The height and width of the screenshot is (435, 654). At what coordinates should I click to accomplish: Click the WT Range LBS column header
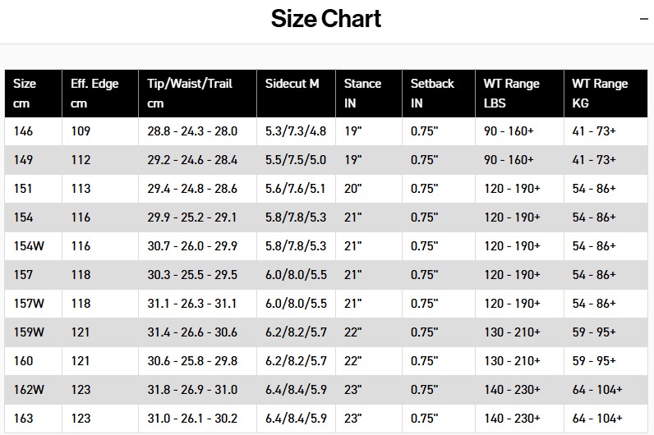click(x=511, y=94)
